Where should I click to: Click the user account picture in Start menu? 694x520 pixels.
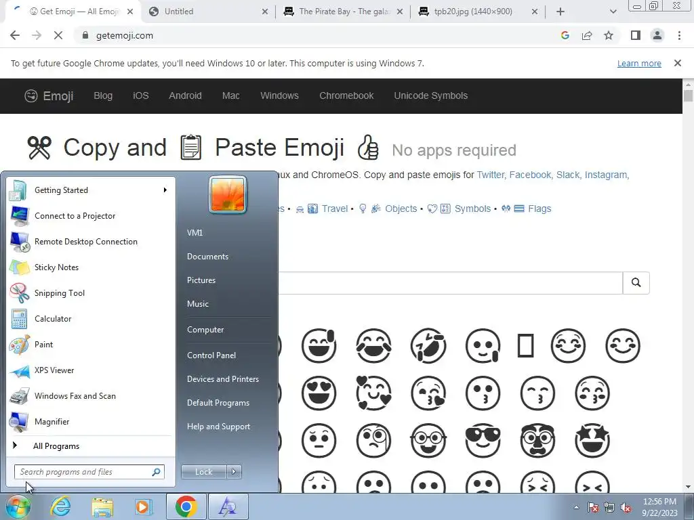228,194
